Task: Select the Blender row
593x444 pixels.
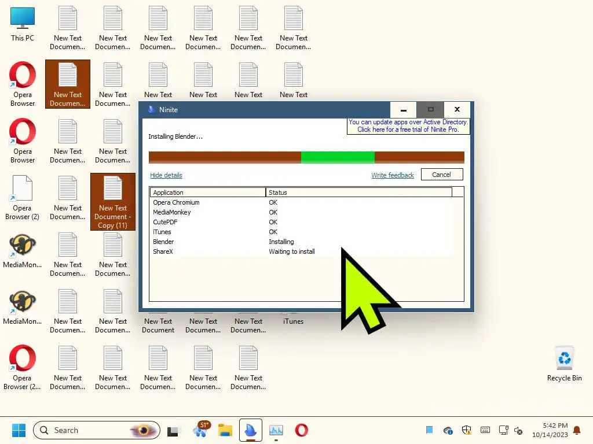Action: 301,242
